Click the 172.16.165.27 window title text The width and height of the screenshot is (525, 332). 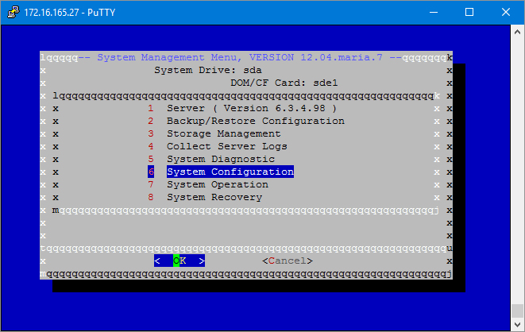(x=67, y=12)
